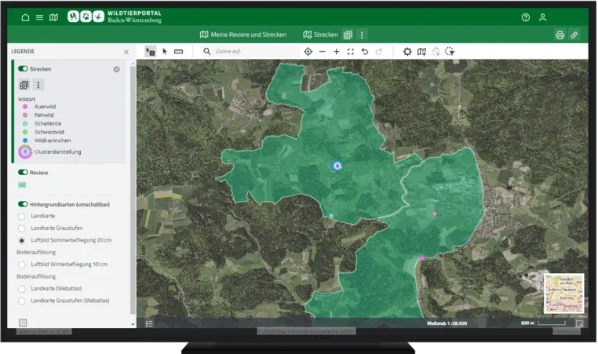
Task: Click the map icon in the header
Action: coord(54,17)
